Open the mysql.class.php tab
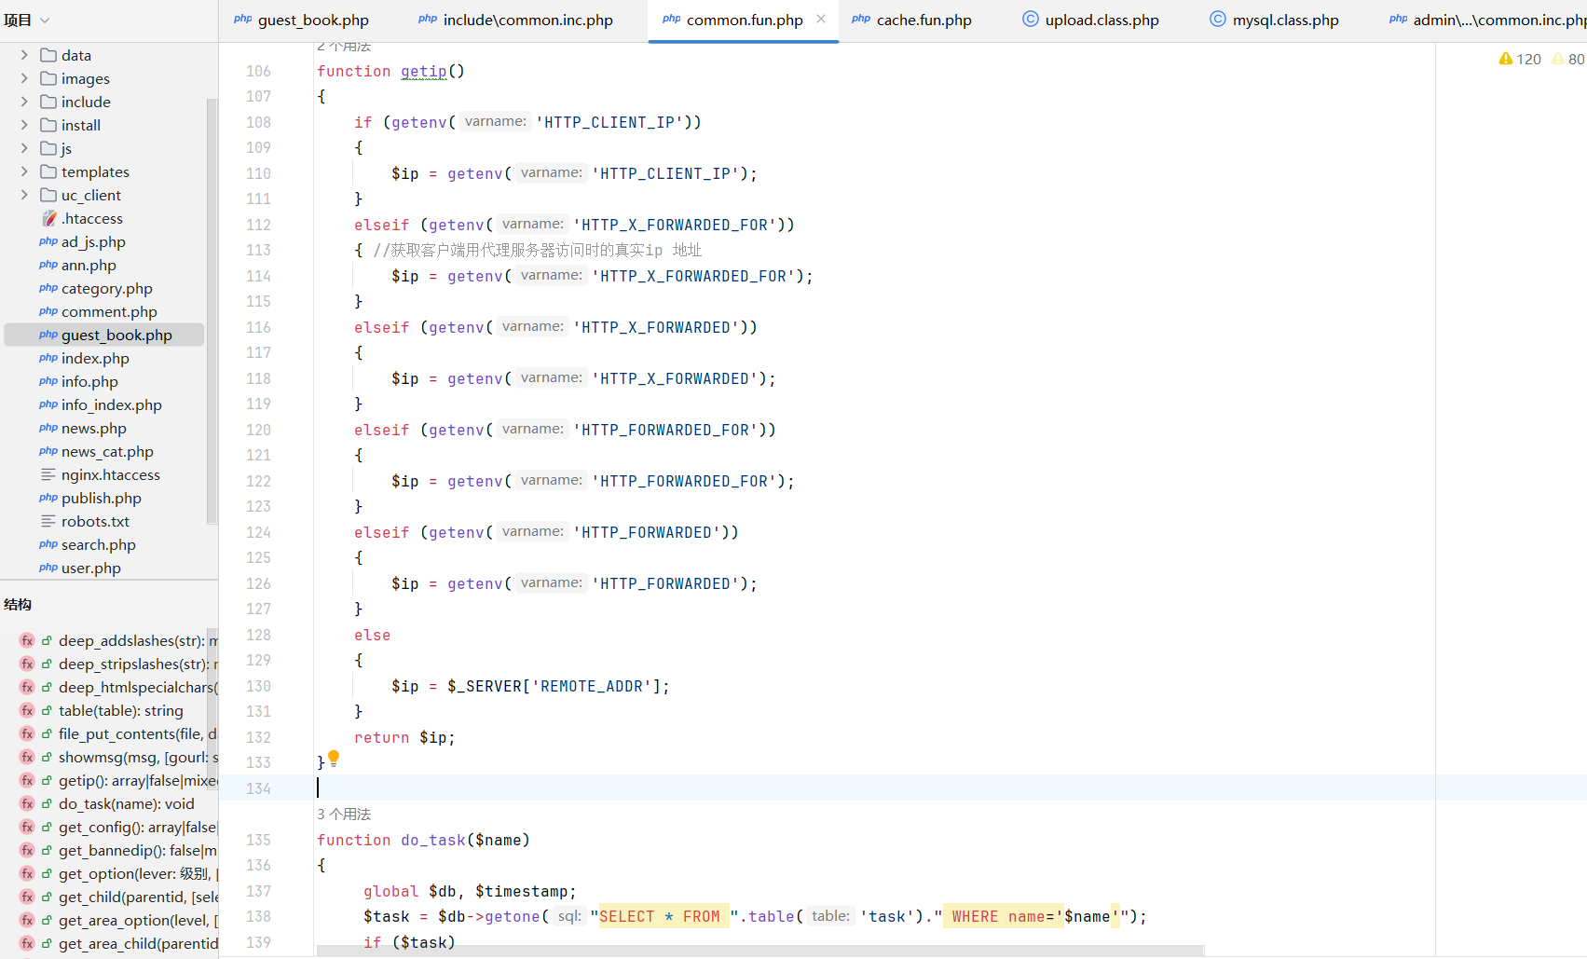The width and height of the screenshot is (1587, 959). point(1284,20)
